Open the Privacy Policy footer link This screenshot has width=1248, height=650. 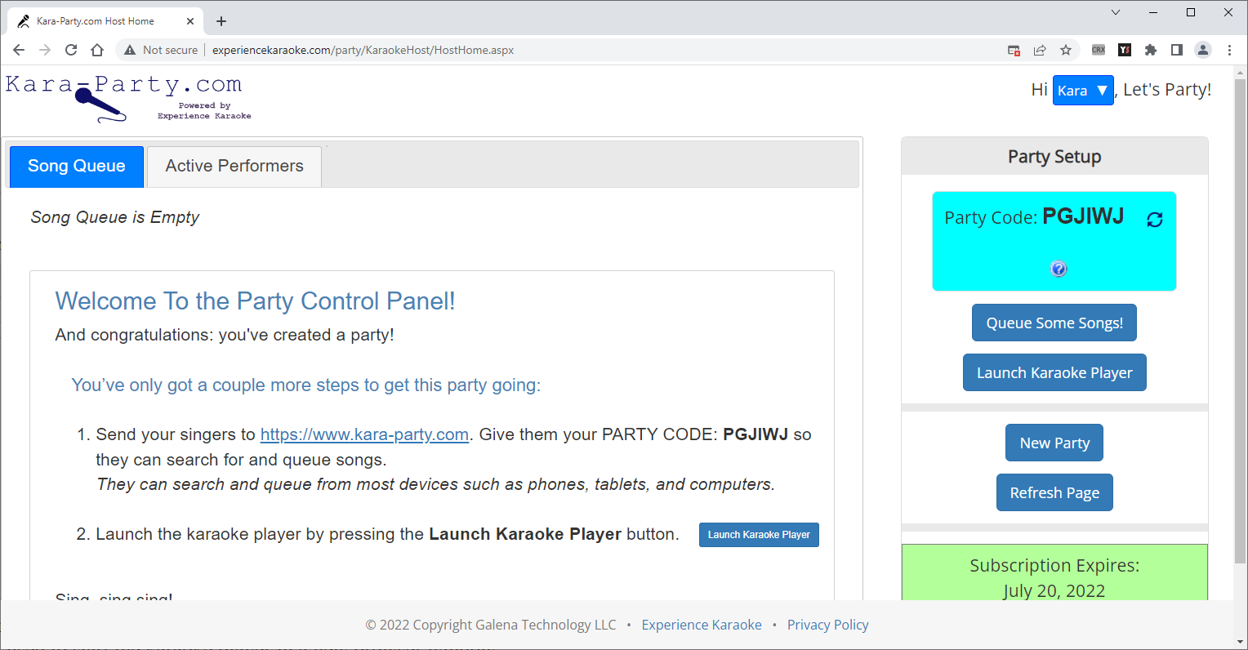(x=828, y=625)
